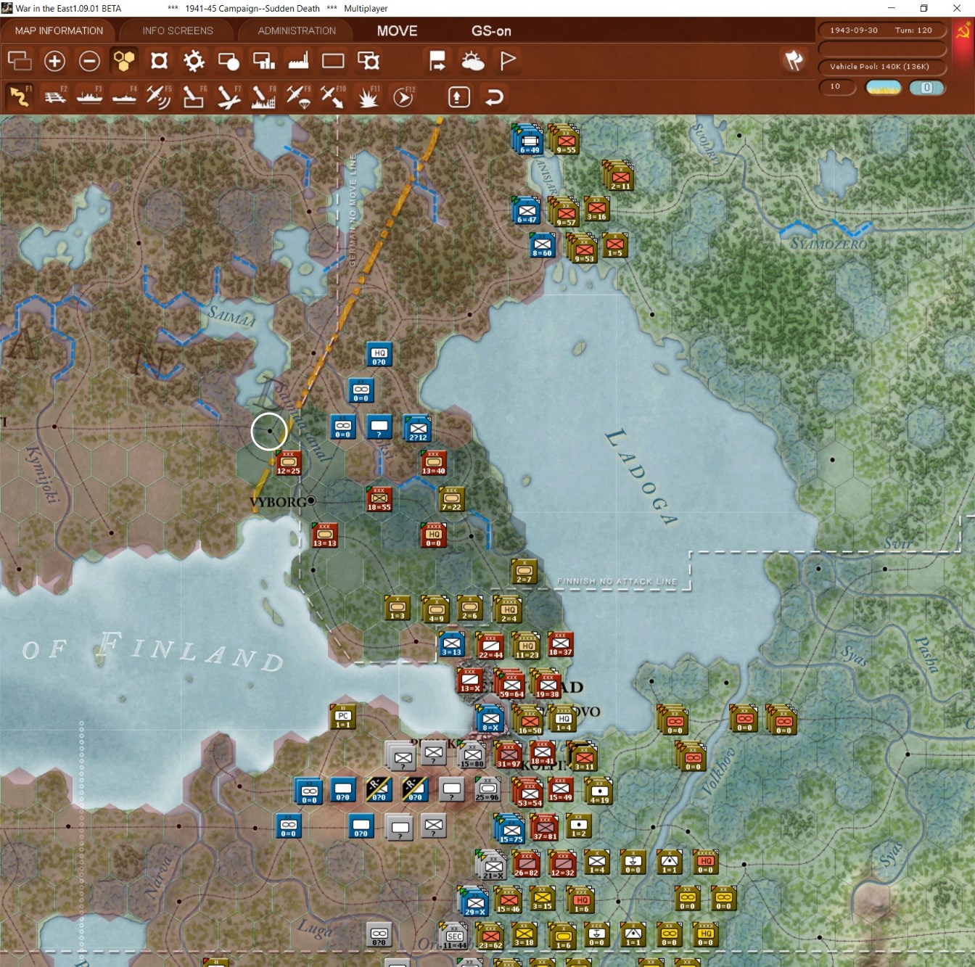
Task: Select the 22=44 unit counter
Action: click(x=490, y=645)
